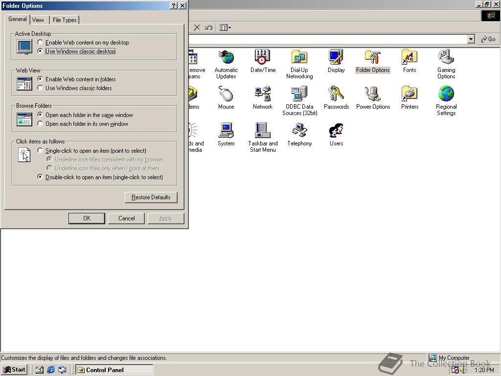Switch to the View tab

(38, 20)
